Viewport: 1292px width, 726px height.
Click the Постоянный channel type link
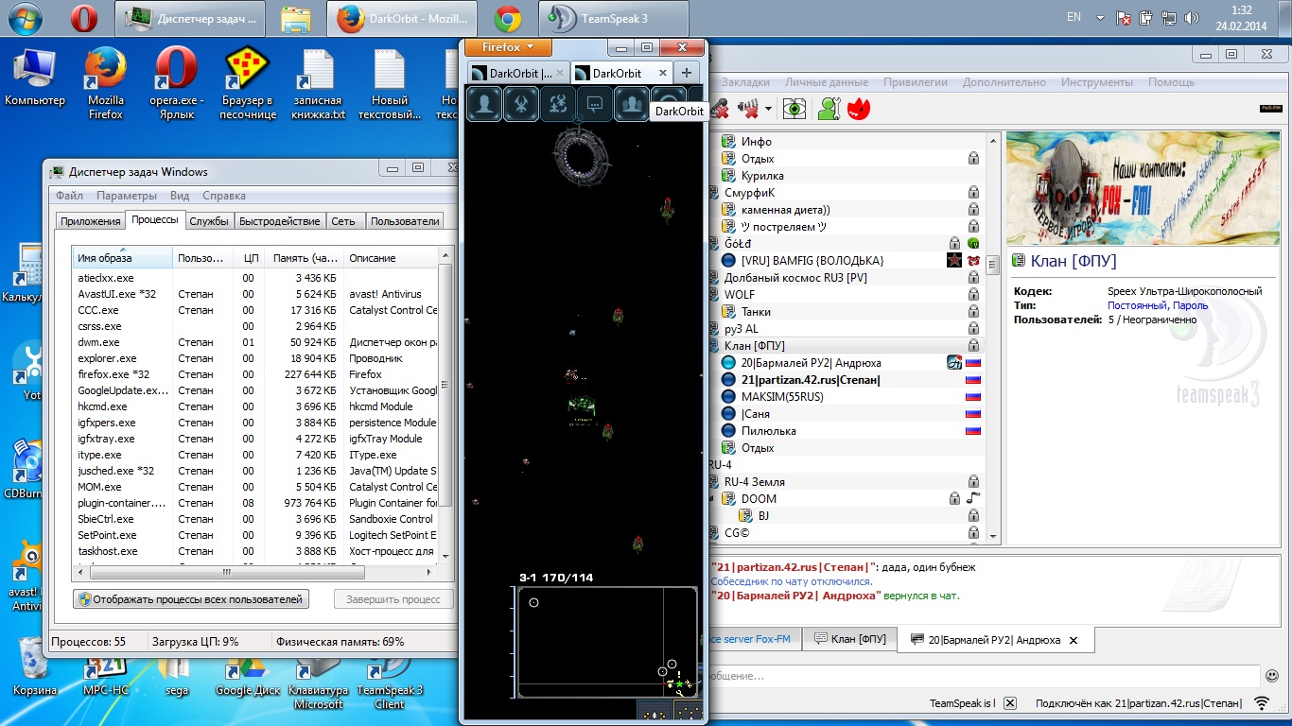[x=1138, y=305]
